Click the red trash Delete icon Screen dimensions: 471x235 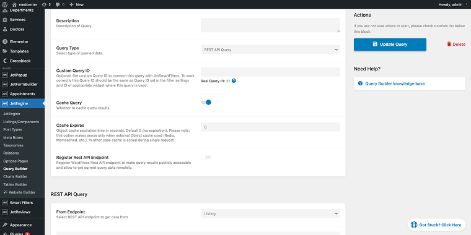coord(449,44)
